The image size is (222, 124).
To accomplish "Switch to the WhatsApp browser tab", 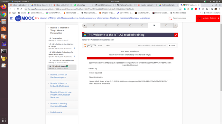I will tap(84, 5).
